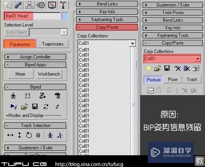Click the Sub-Object button

pos(16,32)
